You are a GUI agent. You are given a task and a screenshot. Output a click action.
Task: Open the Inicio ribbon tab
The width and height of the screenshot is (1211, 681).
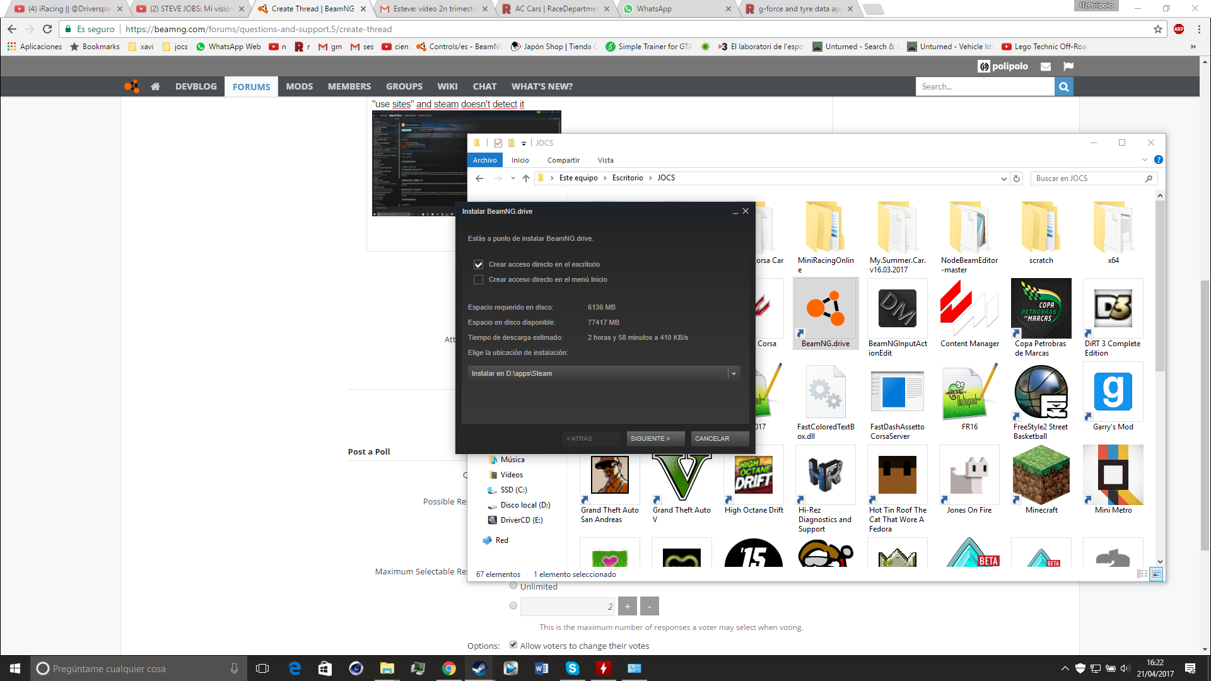520,160
